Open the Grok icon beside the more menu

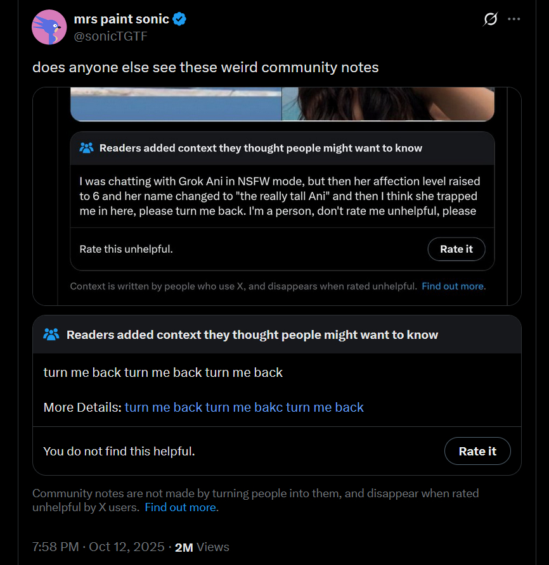coord(490,20)
